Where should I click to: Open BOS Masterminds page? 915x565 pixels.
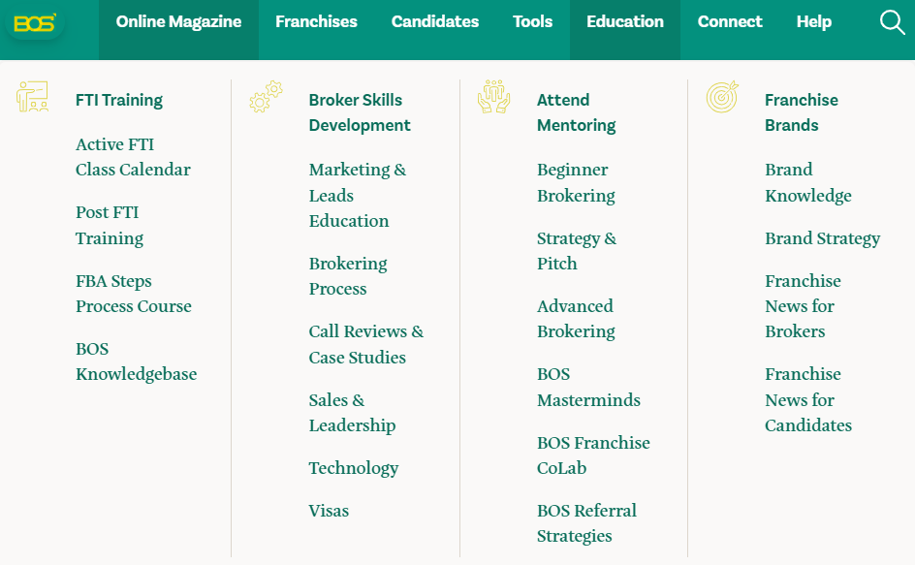click(588, 387)
